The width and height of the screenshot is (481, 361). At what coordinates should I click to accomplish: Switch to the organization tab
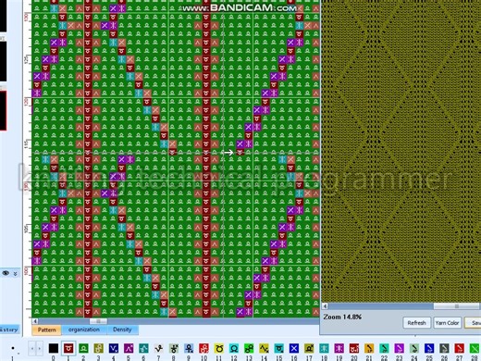(x=84, y=330)
